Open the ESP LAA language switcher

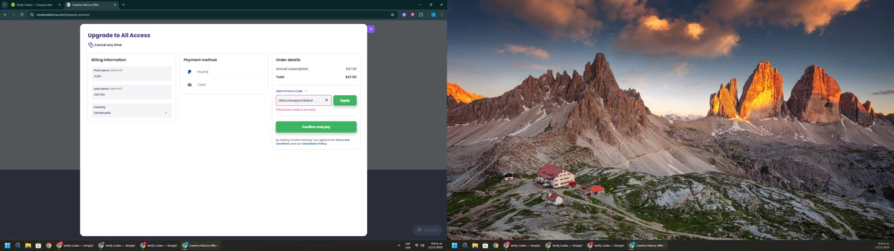click(408, 245)
